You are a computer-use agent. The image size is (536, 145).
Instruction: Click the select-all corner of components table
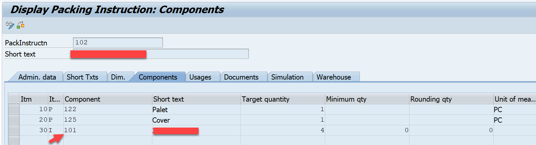tap(14, 99)
